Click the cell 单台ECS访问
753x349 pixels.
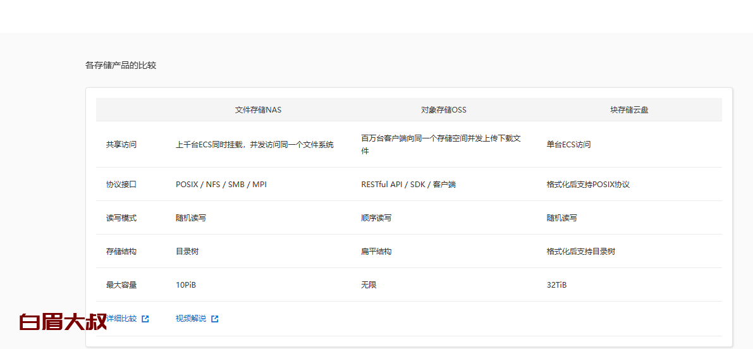click(x=568, y=145)
